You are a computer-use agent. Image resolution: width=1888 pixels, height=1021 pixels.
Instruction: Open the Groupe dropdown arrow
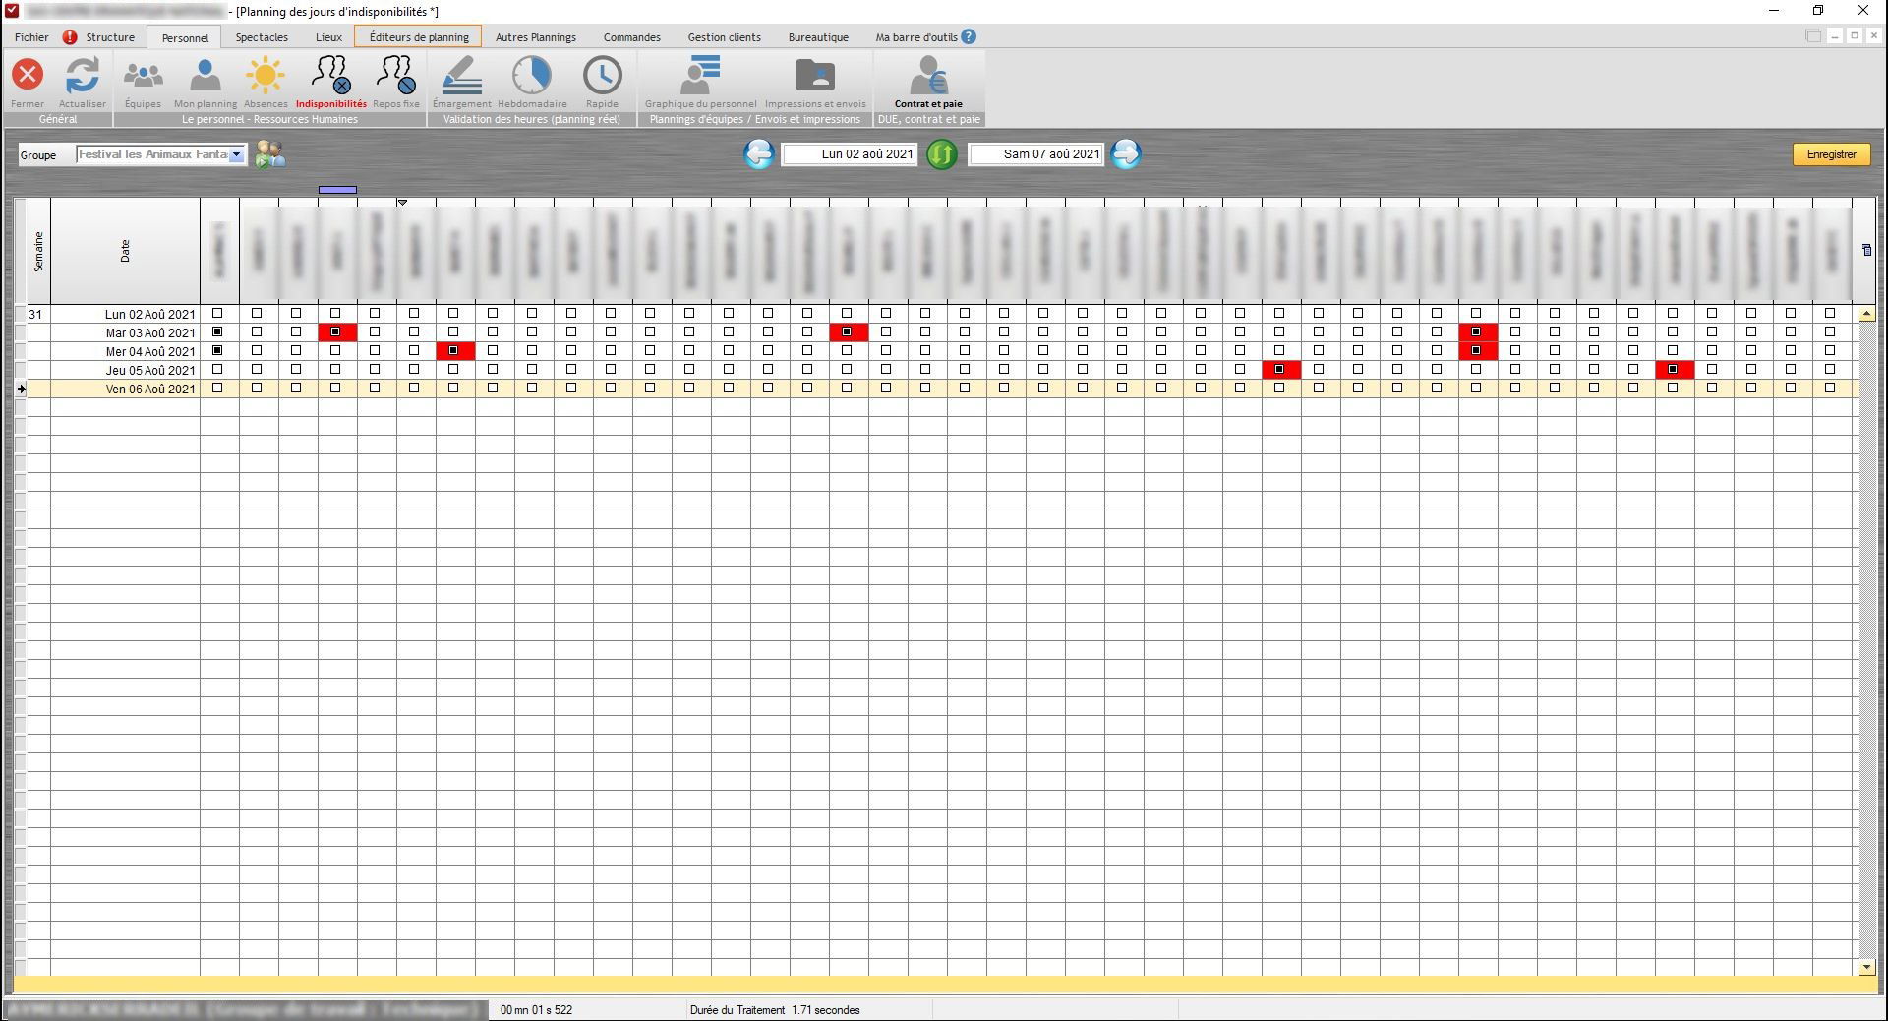click(x=236, y=154)
